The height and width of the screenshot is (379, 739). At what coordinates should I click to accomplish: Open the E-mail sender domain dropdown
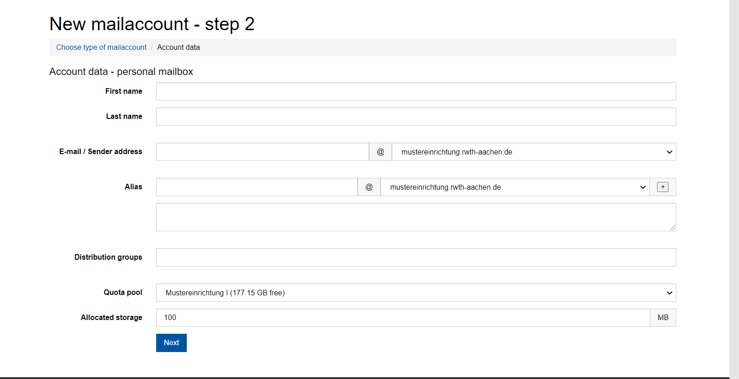[533, 152]
